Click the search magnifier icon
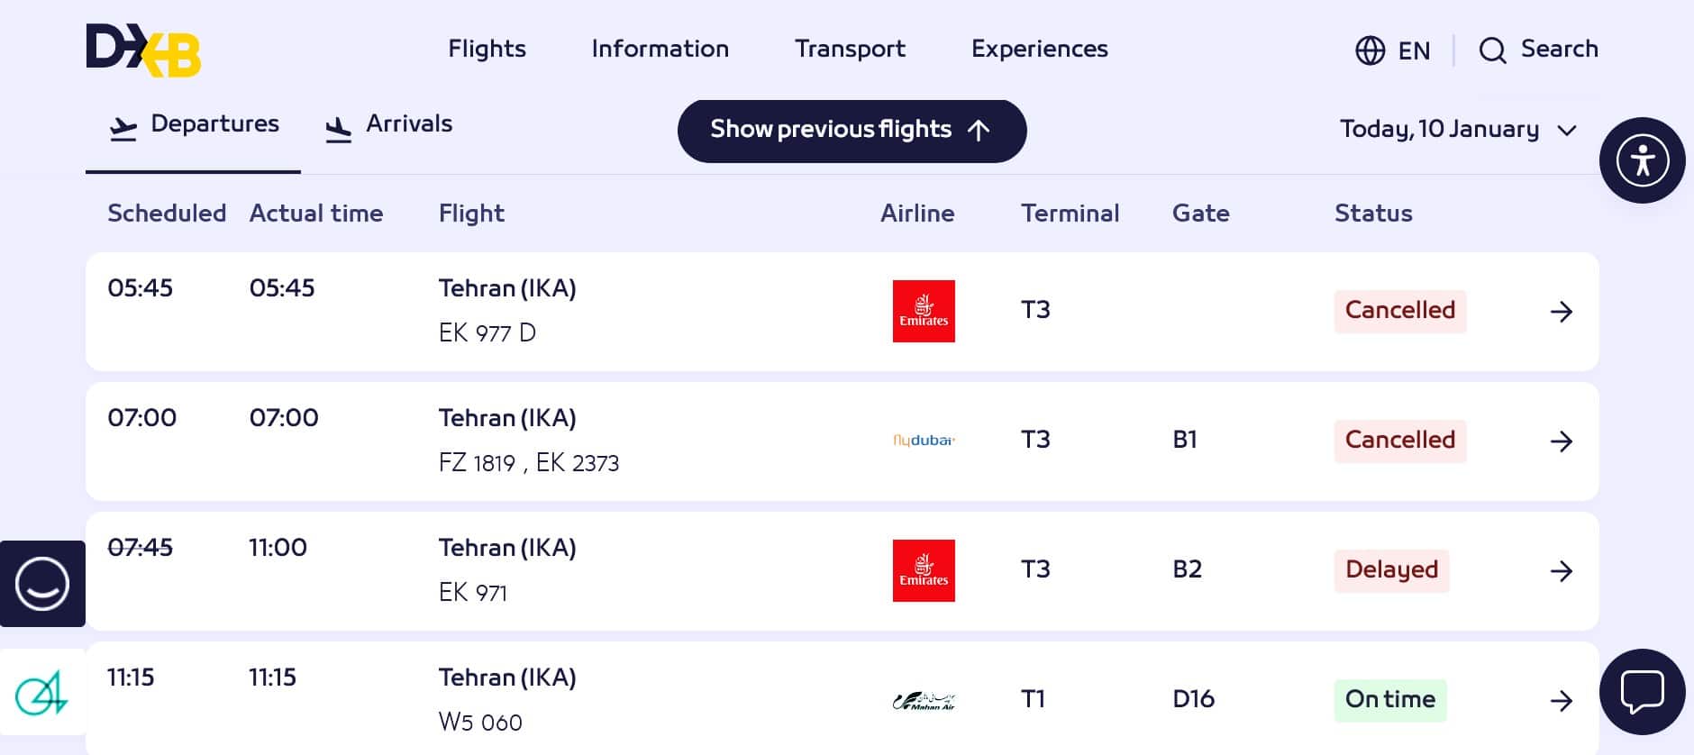The height and width of the screenshot is (755, 1694). coord(1492,50)
